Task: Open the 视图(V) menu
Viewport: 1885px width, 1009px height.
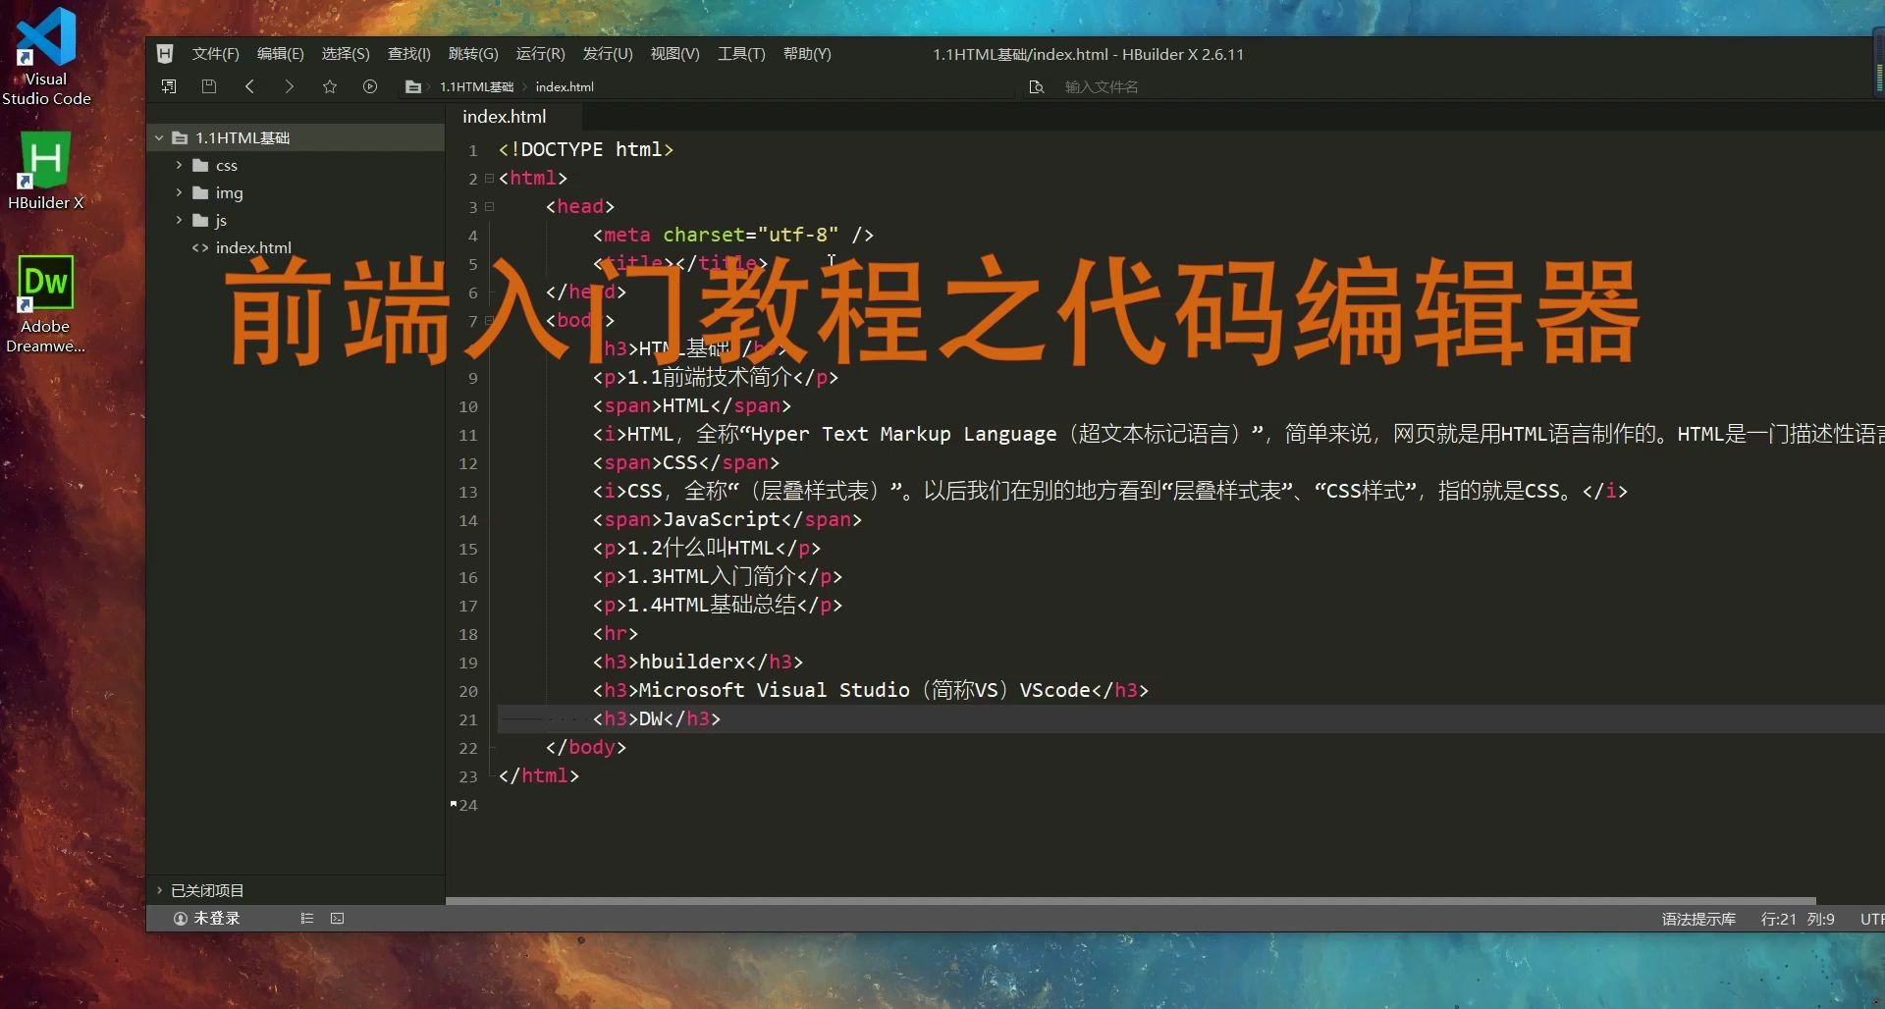Action: 674,54
